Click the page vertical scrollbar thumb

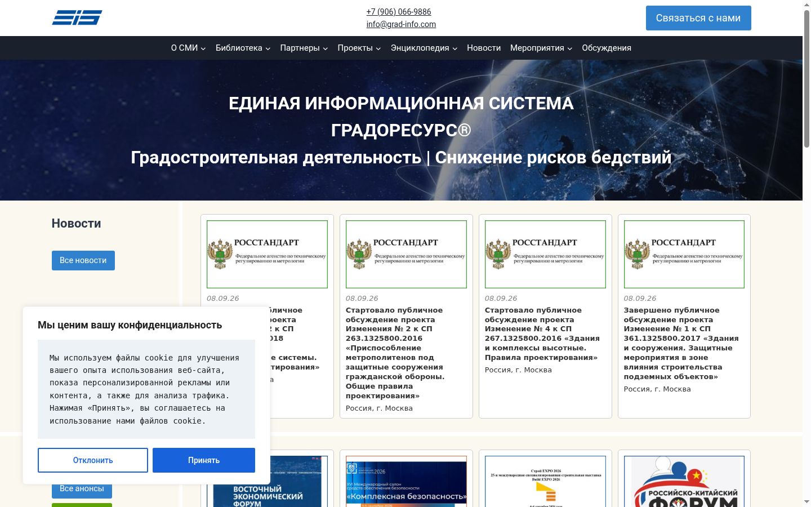pyautogui.click(x=806, y=79)
